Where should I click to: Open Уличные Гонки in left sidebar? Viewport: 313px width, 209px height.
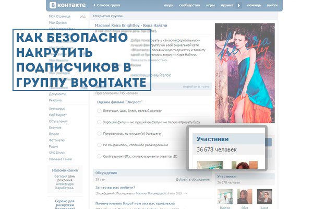point(61,159)
